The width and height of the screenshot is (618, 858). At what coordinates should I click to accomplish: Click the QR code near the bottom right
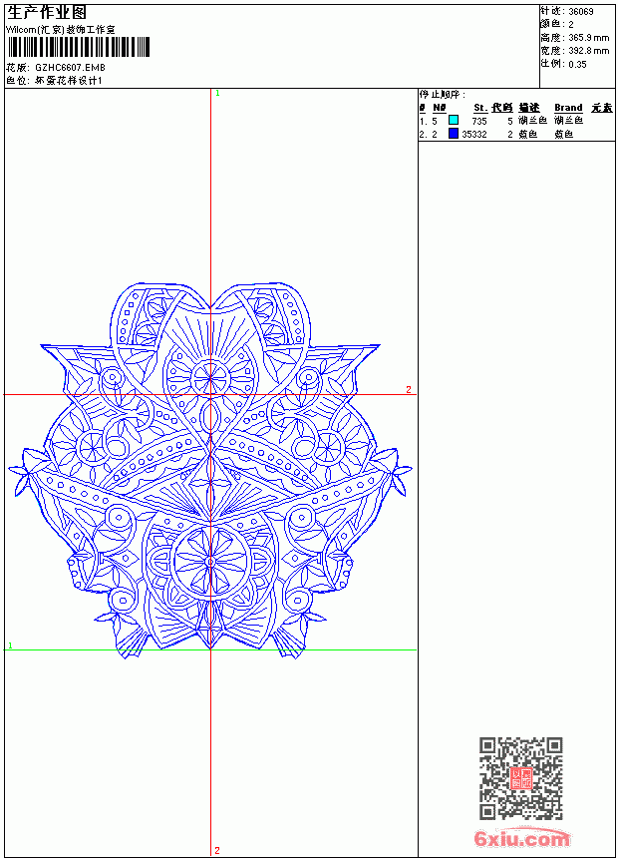point(521,778)
